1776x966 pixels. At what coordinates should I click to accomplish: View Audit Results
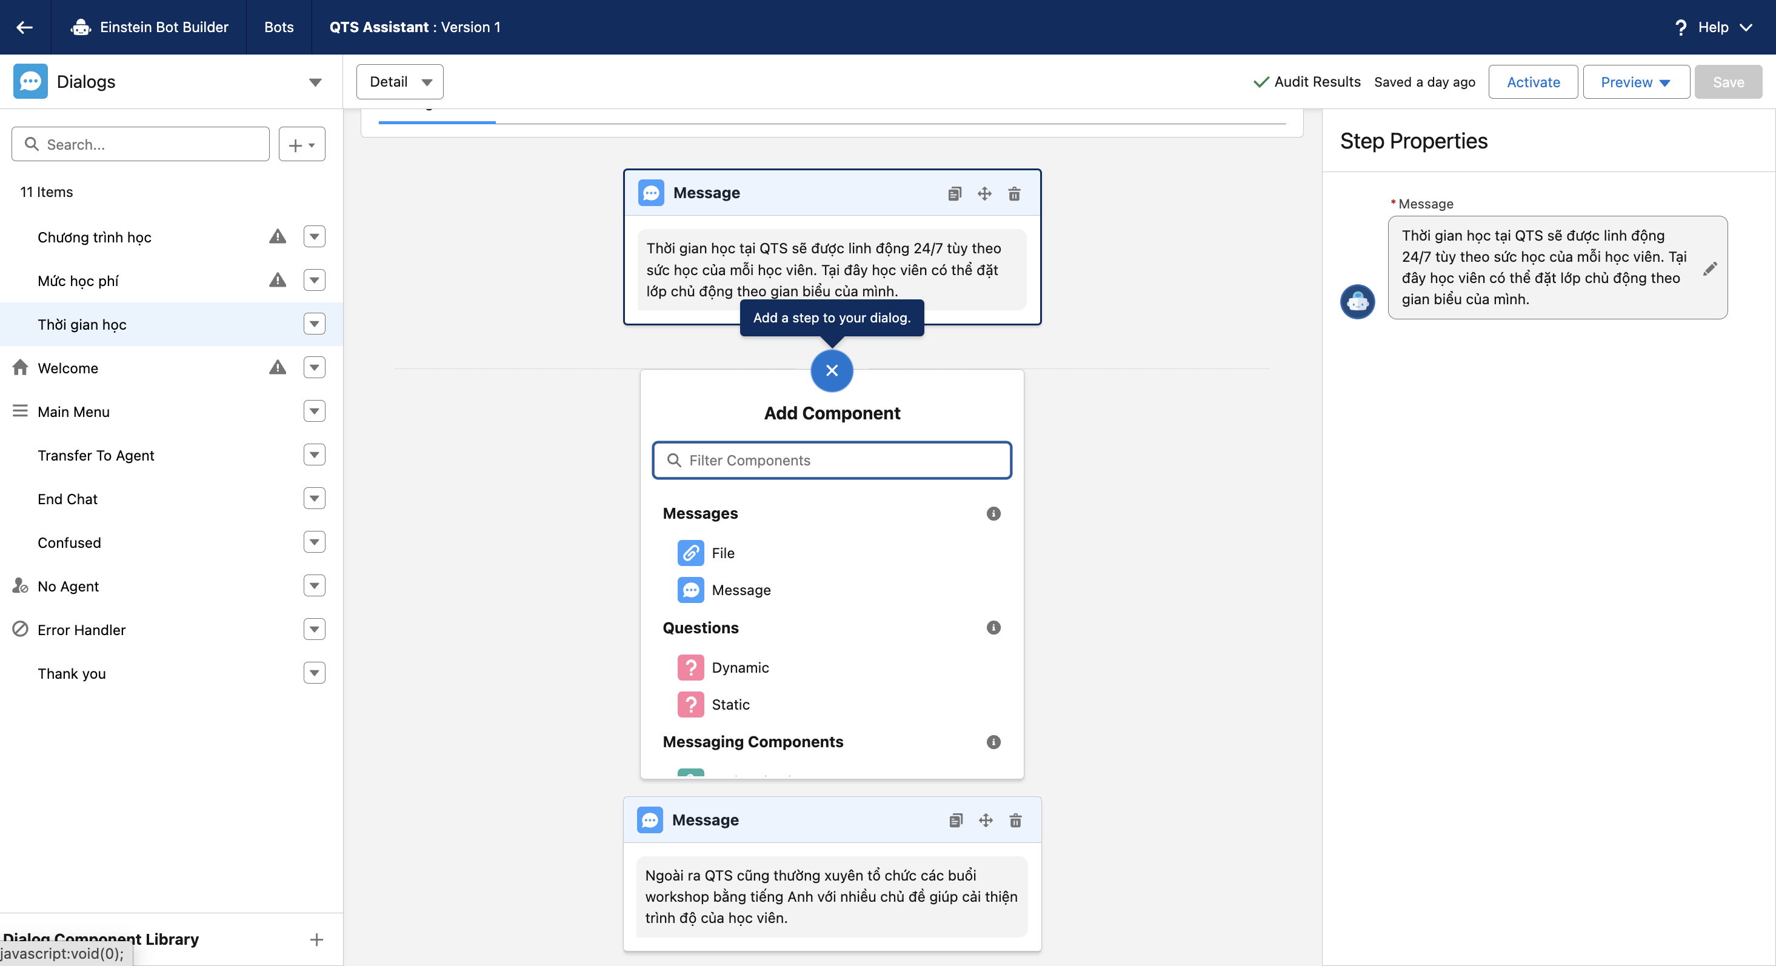(x=1306, y=82)
